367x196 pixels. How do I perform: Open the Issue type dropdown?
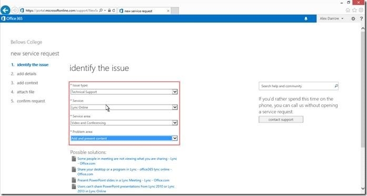124,92
